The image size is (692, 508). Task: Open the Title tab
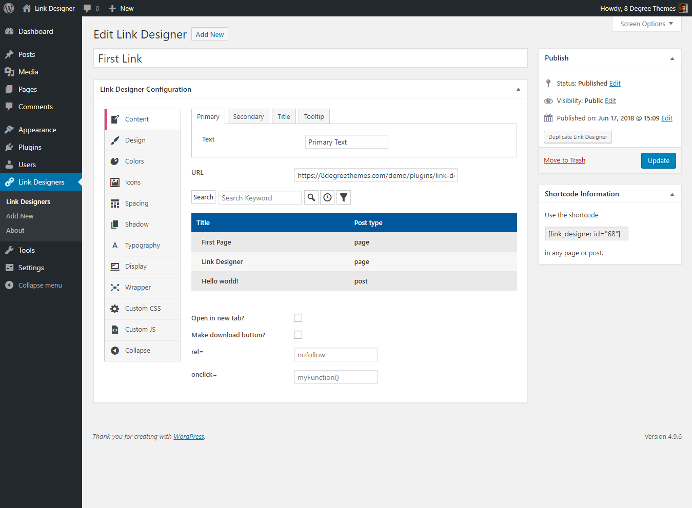pos(284,116)
